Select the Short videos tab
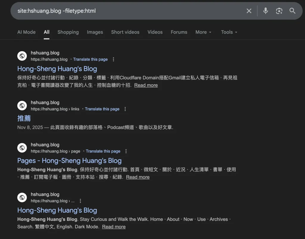 [125, 32]
